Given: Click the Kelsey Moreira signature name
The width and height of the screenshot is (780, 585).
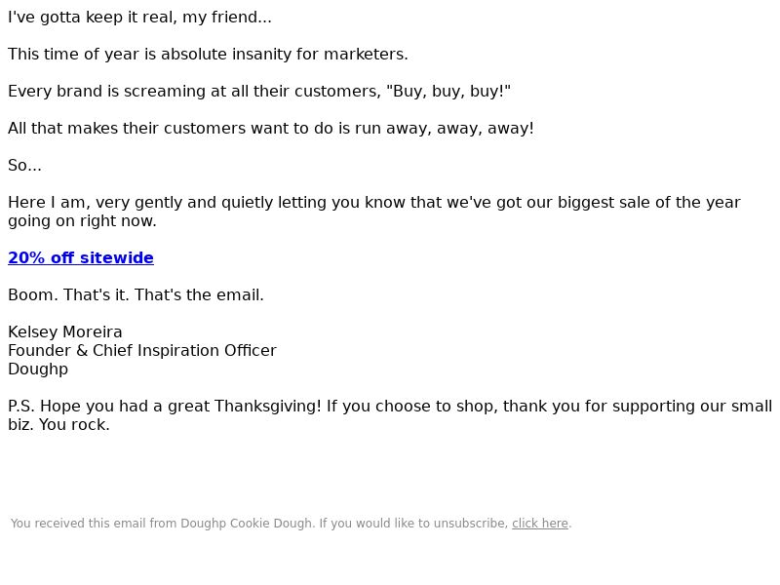Looking at the screenshot, I should pos(65,331).
